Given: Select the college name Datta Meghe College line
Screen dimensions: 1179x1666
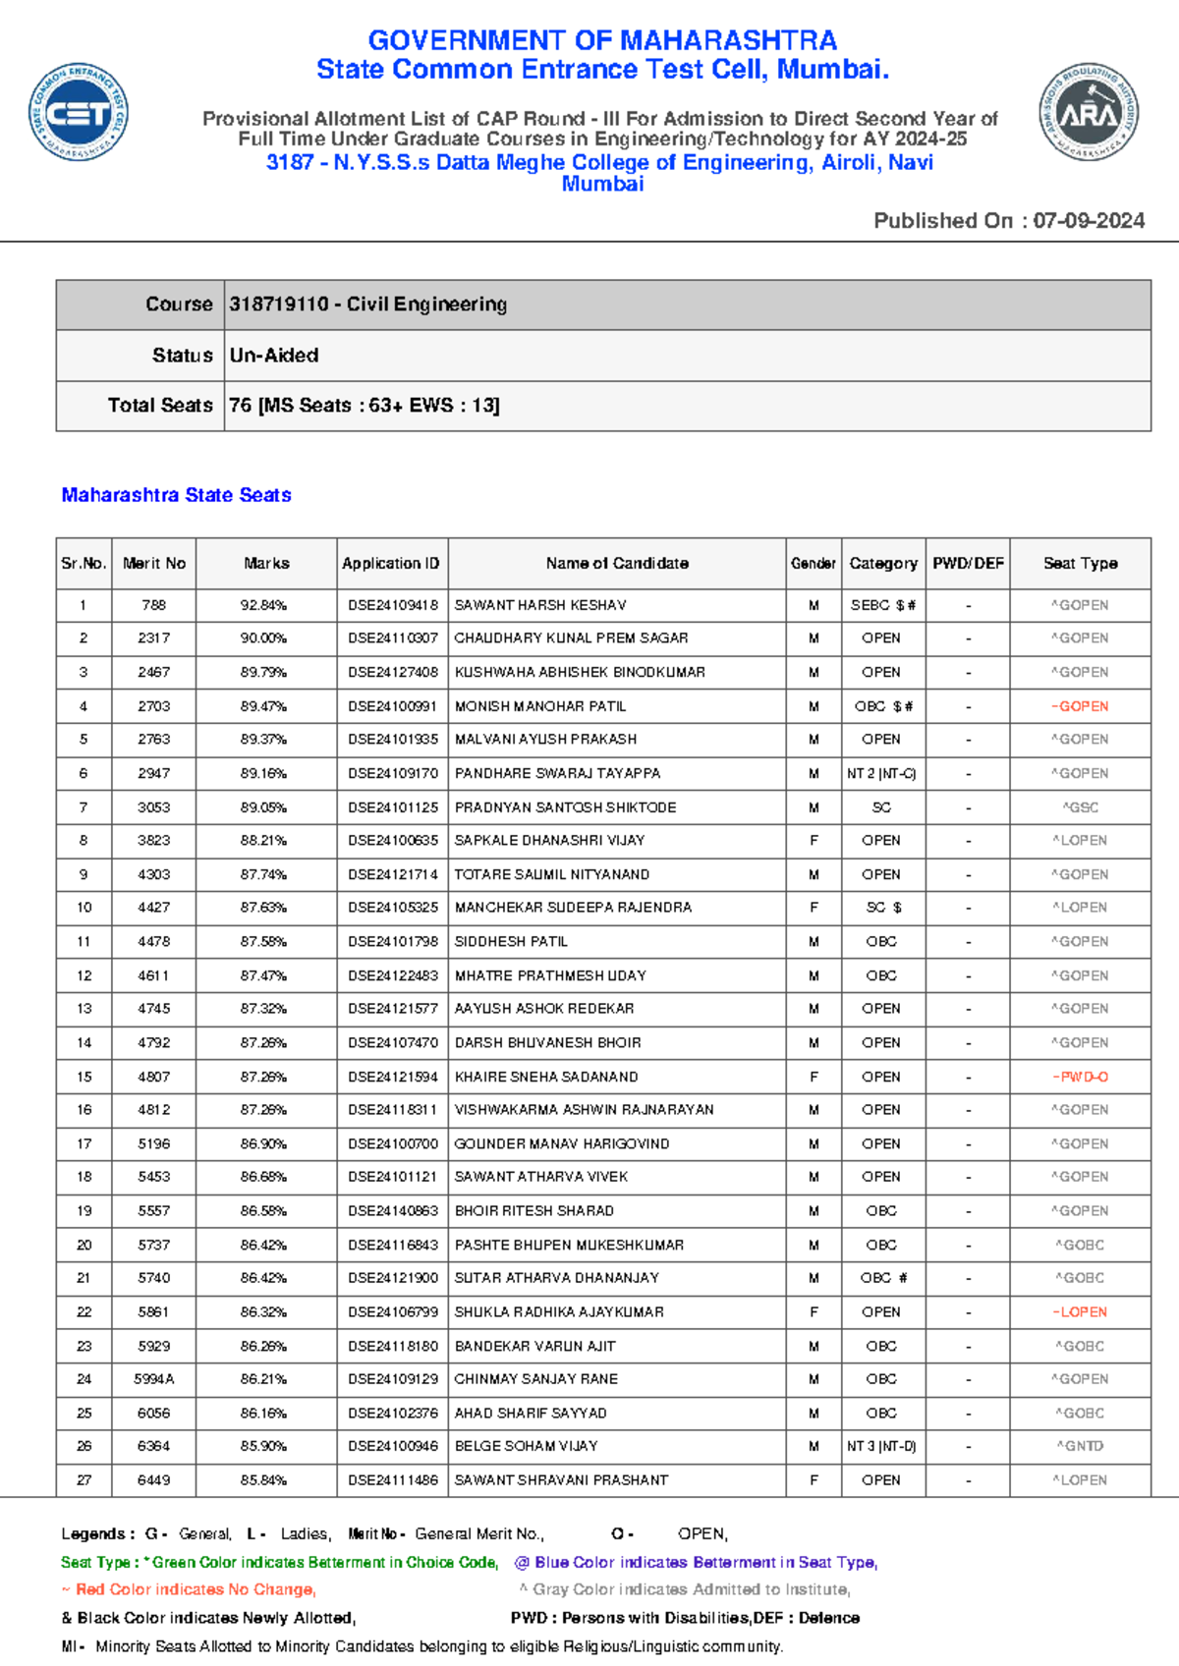Looking at the screenshot, I should (x=600, y=173).
